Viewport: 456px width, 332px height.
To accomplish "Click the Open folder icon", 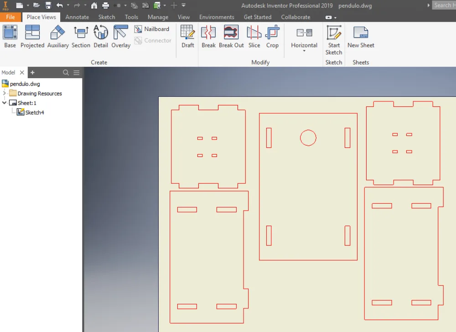I will pyautogui.click(x=36, y=5).
